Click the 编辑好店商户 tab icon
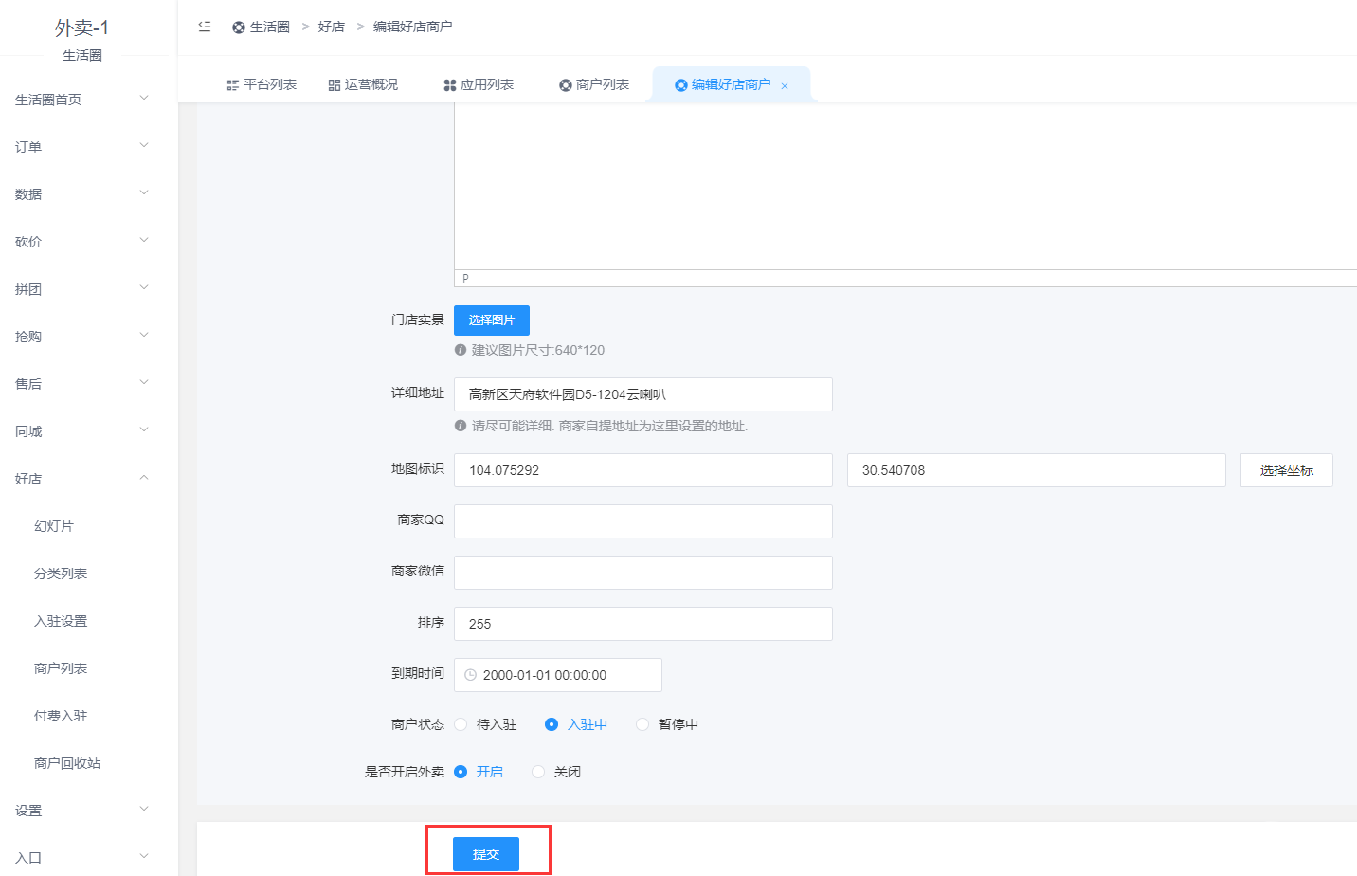Viewport: 1357px width, 876px height. (x=681, y=85)
